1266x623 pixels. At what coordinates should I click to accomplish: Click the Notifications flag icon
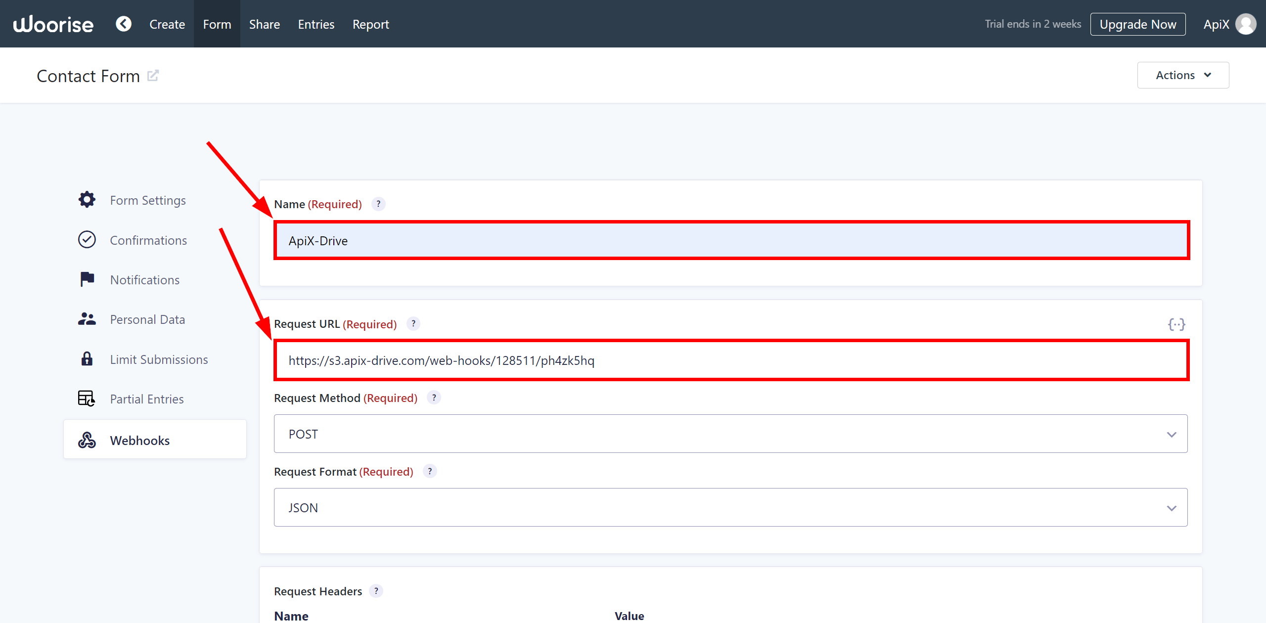click(87, 279)
